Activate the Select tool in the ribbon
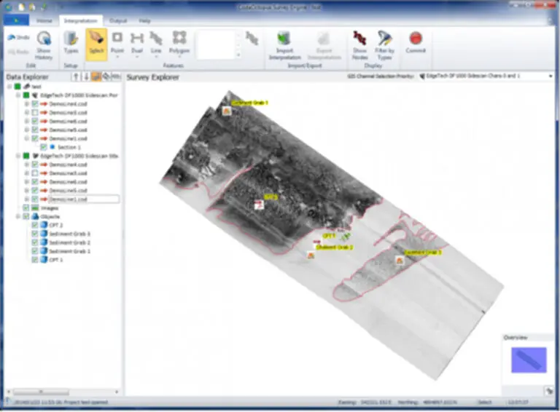 (96, 42)
